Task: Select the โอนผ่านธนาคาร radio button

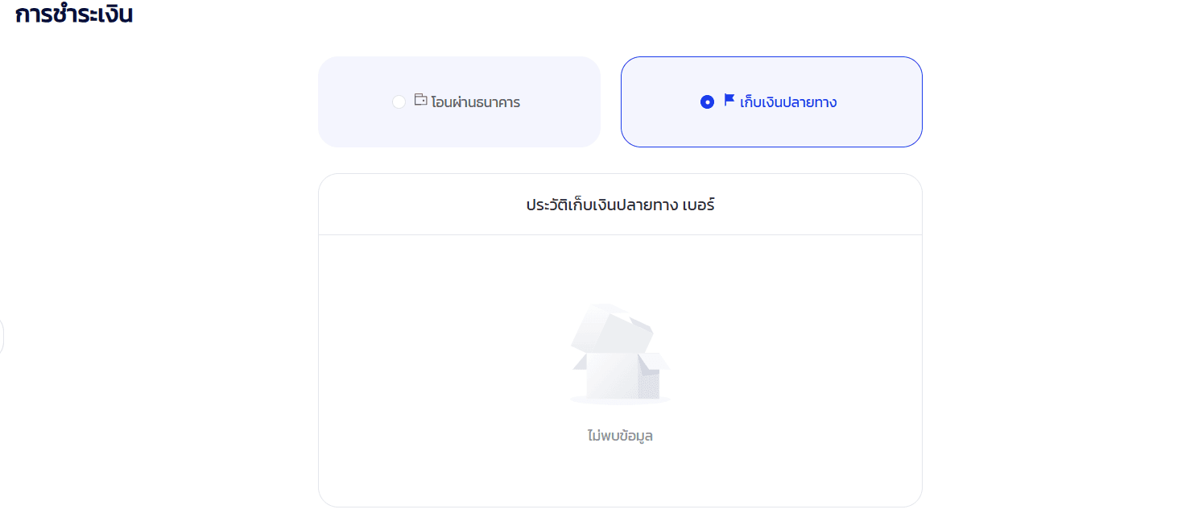Action: pos(399,102)
